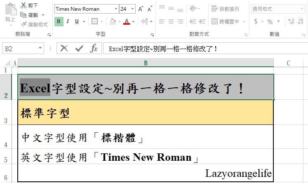Viewport: 308px width, 183px height.
Task: Click the Cancel X icon in formula bar
Action: click(x=64, y=49)
